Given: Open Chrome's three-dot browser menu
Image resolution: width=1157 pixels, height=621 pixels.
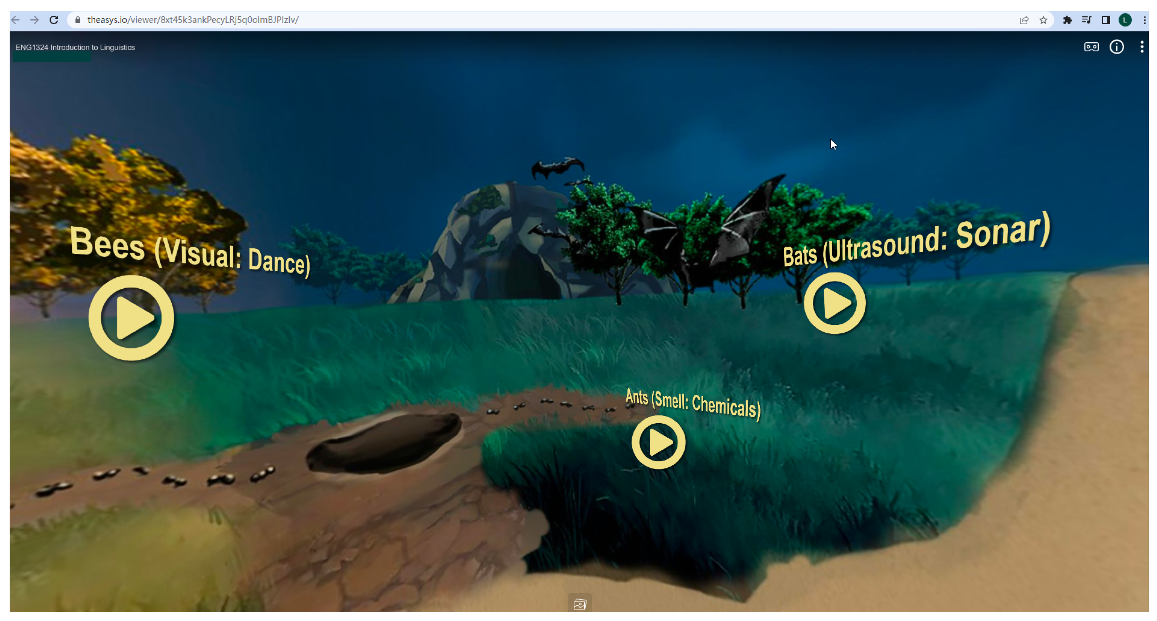Looking at the screenshot, I should (1145, 20).
